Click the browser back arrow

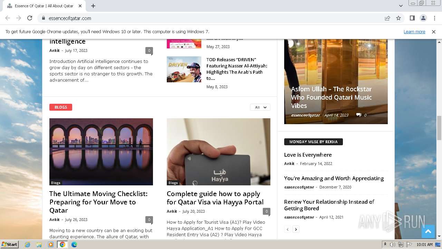point(8,18)
